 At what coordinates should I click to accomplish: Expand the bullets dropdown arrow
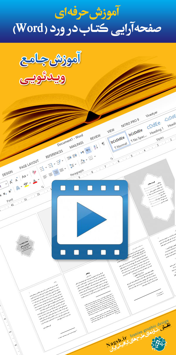pyautogui.click(x=46, y=167)
